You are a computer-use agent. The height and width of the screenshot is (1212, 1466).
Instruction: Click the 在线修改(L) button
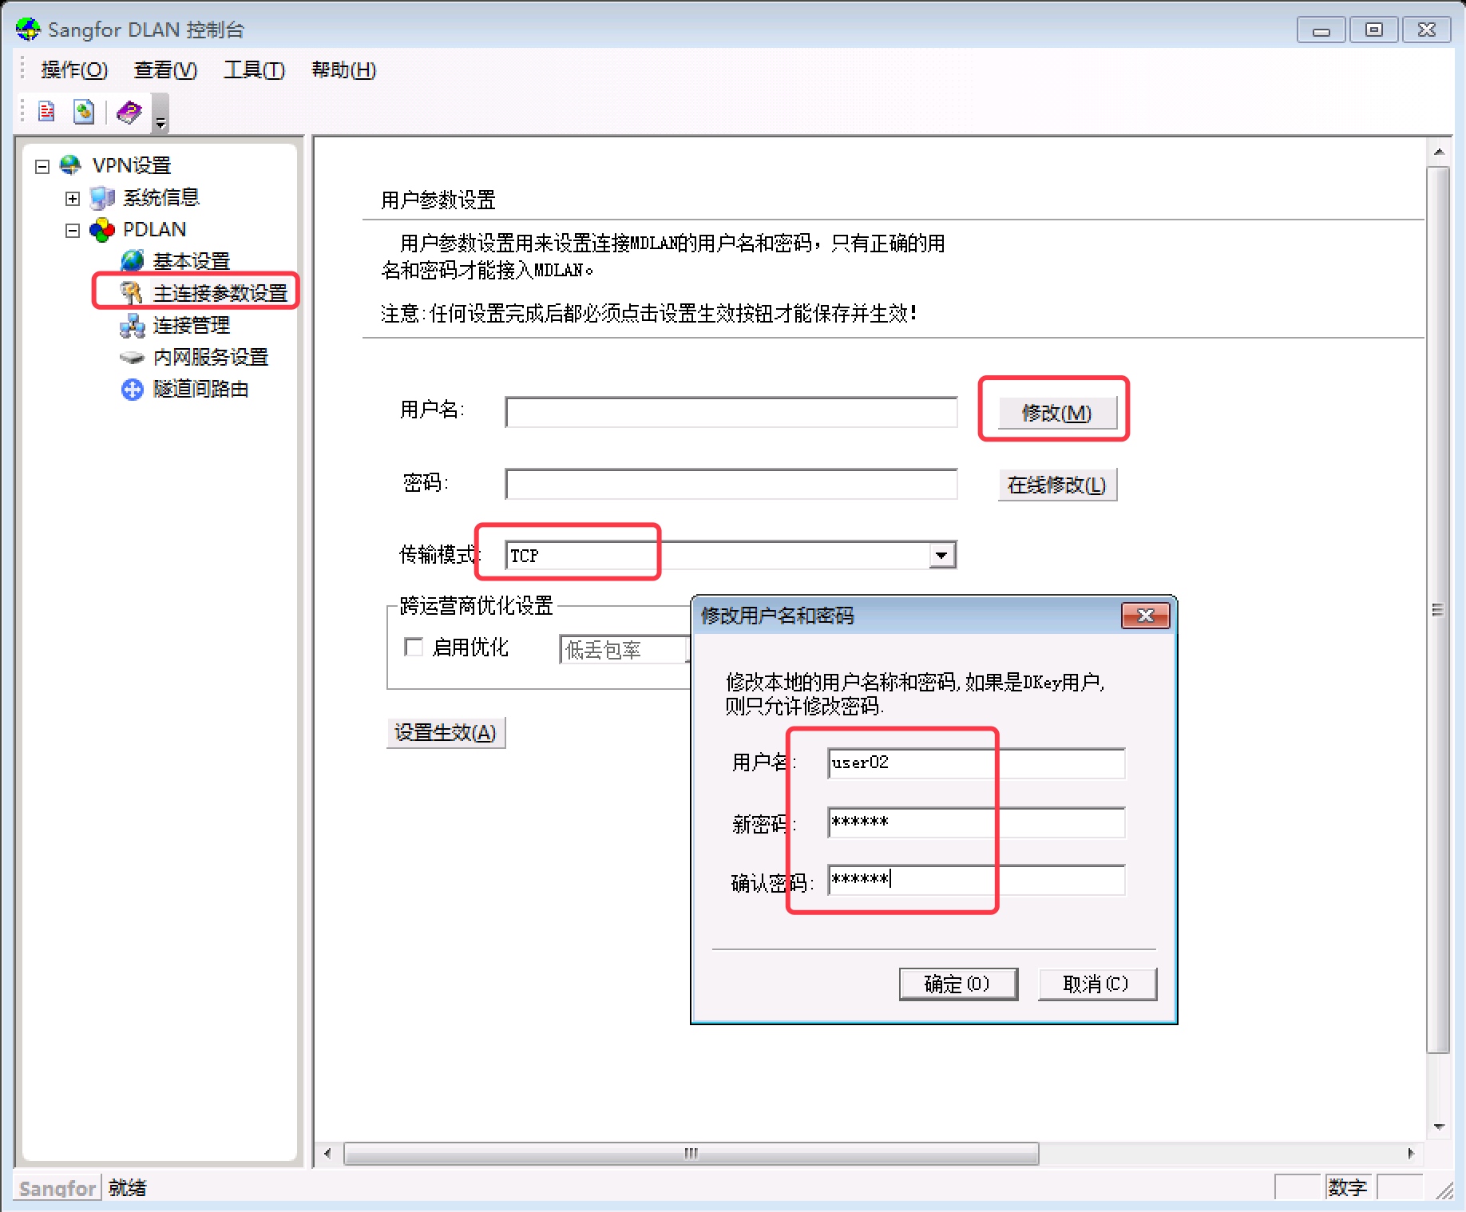(1056, 485)
